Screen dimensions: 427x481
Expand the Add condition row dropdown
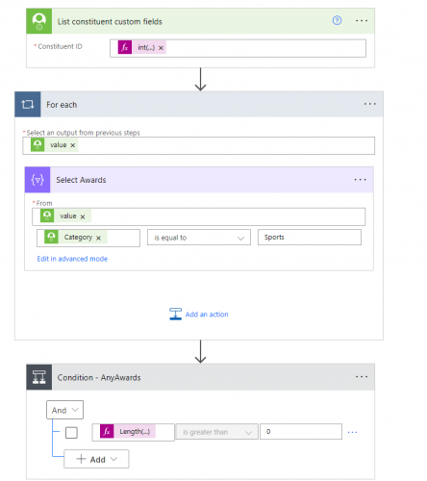96,459
